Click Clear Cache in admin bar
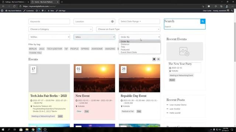The width and height of the screenshot is (236, 132). point(207,11)
